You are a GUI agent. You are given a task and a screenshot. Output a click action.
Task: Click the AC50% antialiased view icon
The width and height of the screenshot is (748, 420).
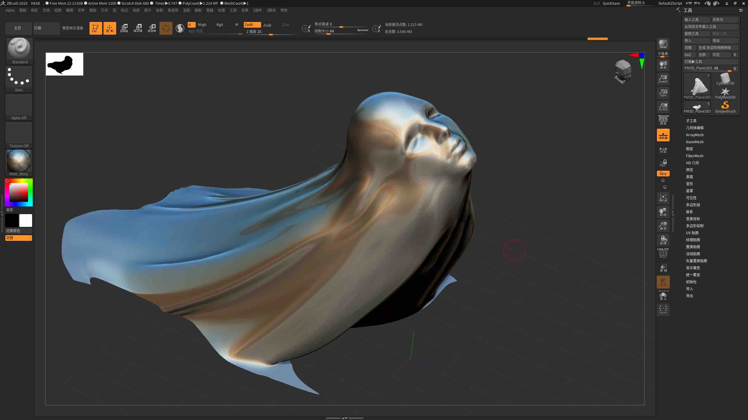point(663,107)
